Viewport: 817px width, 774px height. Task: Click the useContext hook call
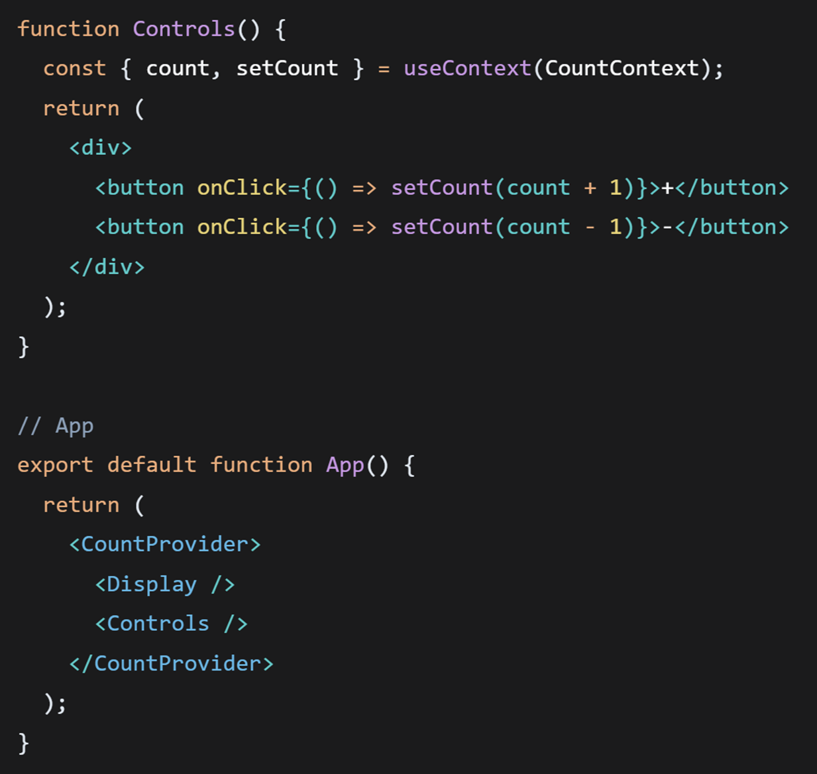pos(467,68)
